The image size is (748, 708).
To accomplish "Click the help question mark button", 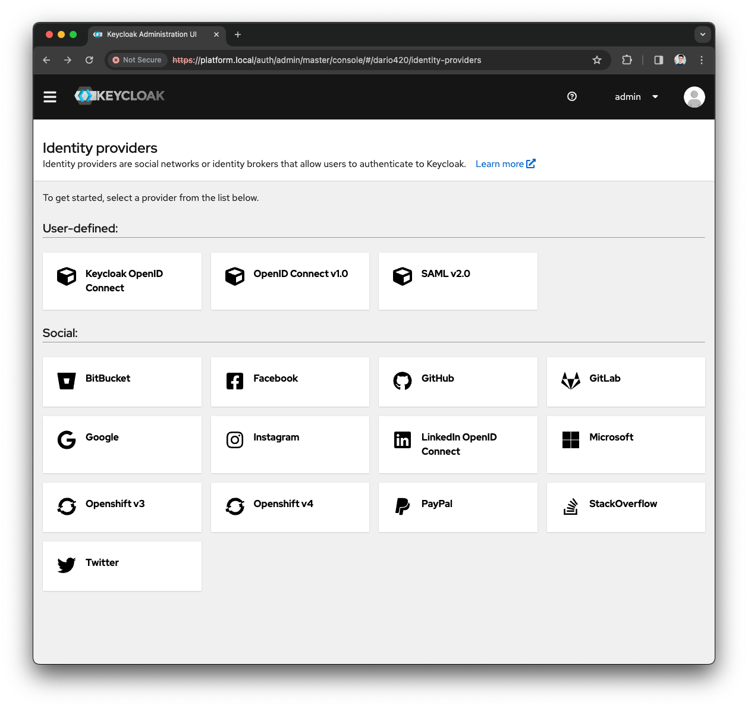I will pos(572,96).
